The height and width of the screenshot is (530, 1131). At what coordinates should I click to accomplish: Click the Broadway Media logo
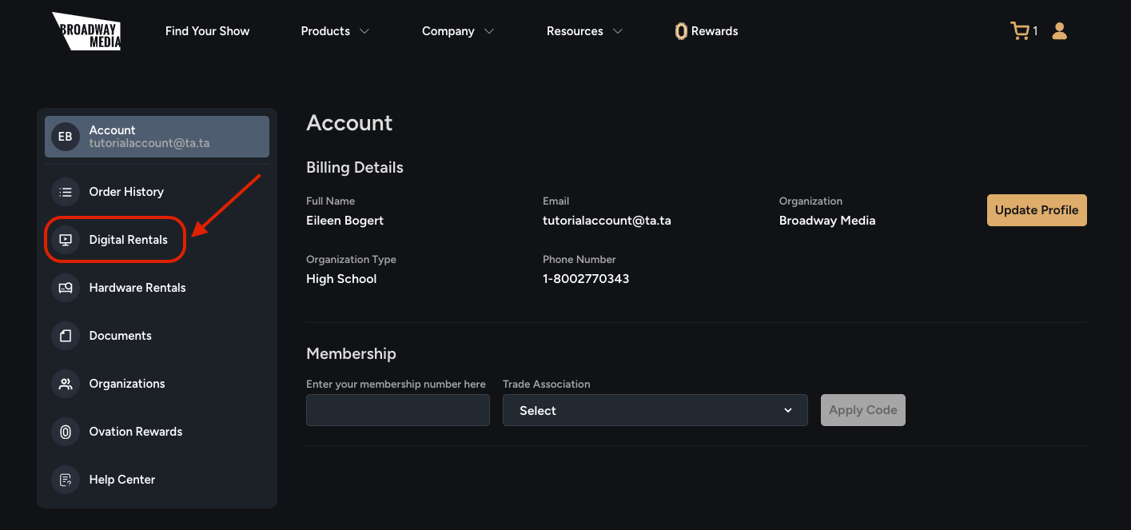coord(86,31)
